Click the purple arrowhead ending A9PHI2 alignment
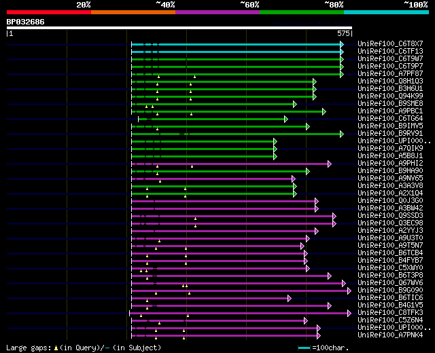This screenshot has height=353, width=435. (330, 164)
